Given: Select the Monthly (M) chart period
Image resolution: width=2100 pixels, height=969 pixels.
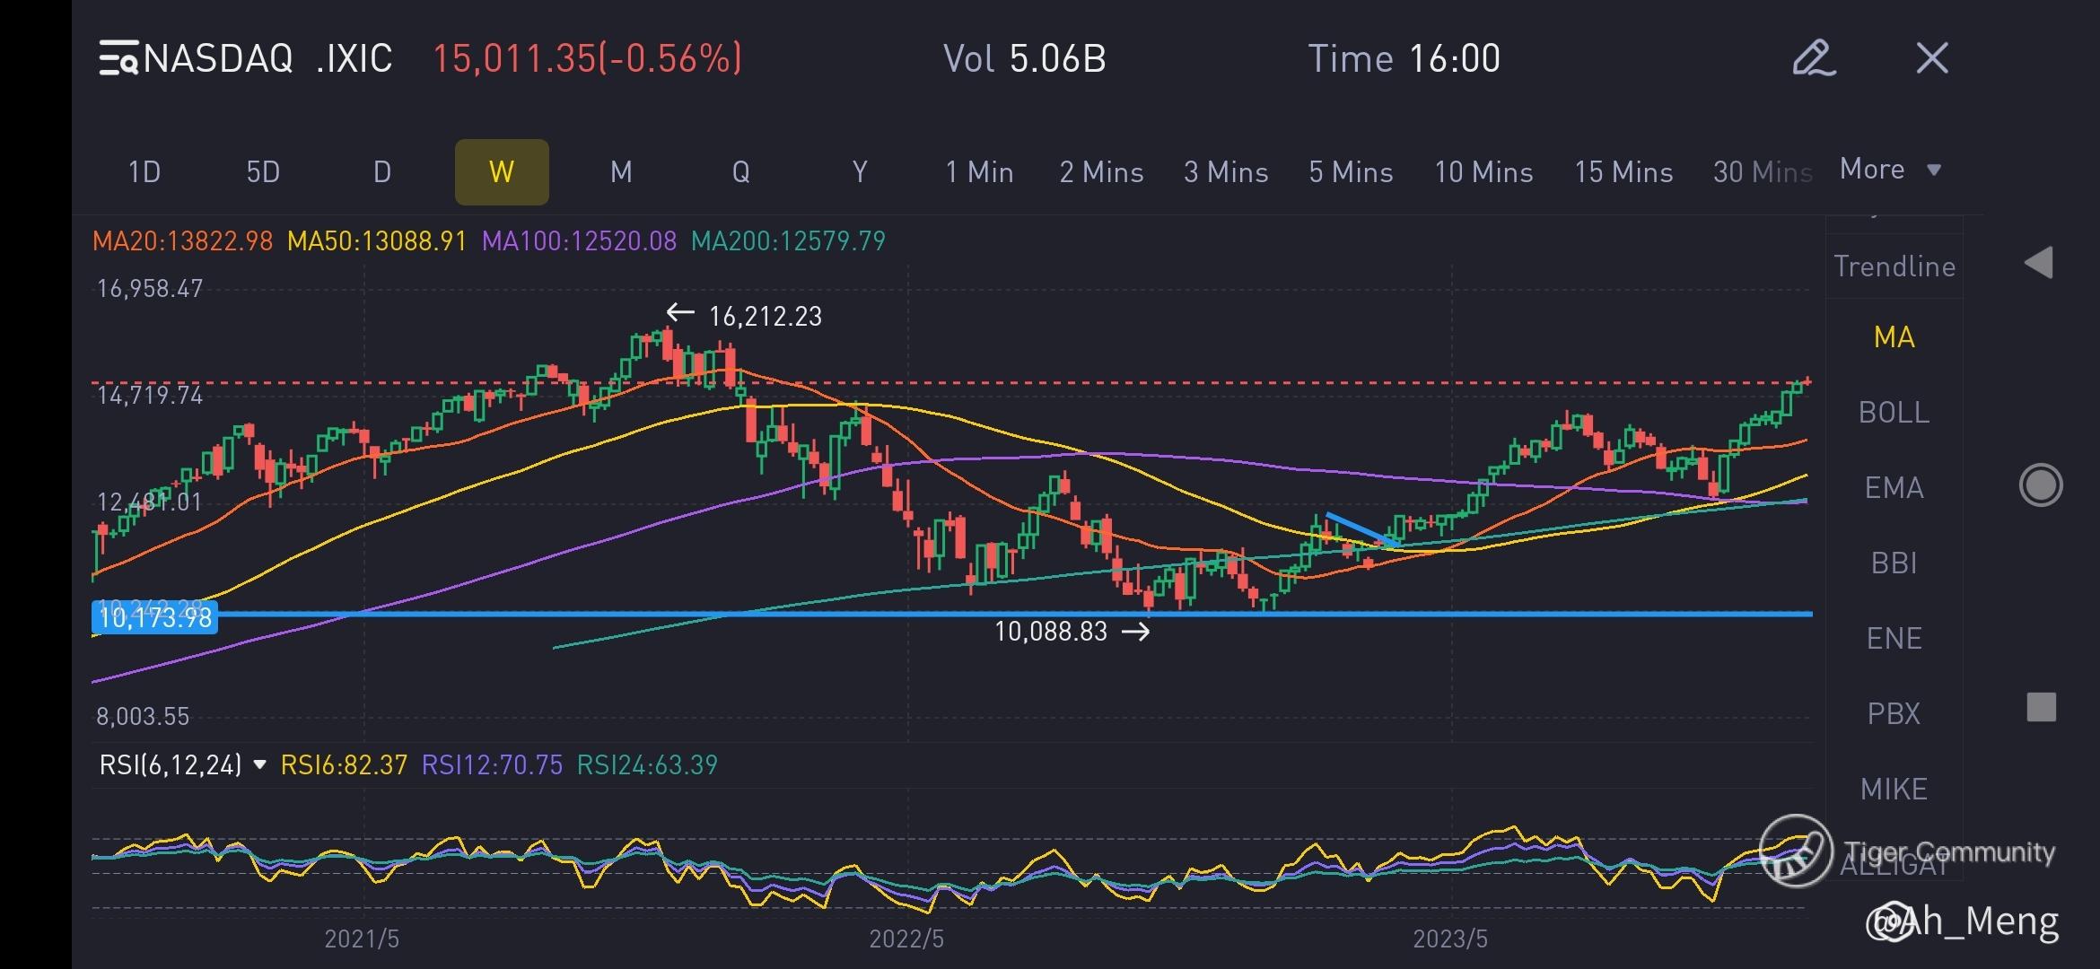Looking at the screenshot, I should tap(621, 172).
